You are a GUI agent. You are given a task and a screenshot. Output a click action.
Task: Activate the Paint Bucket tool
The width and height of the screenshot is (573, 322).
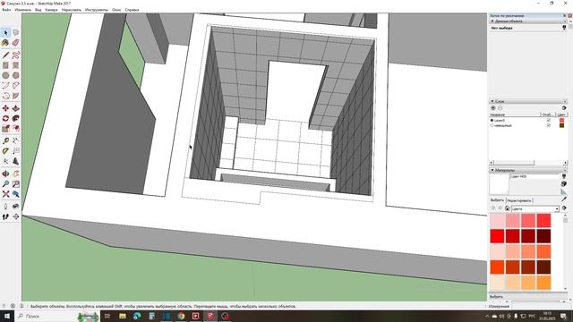pyautogui.click(x=5, y=43)
